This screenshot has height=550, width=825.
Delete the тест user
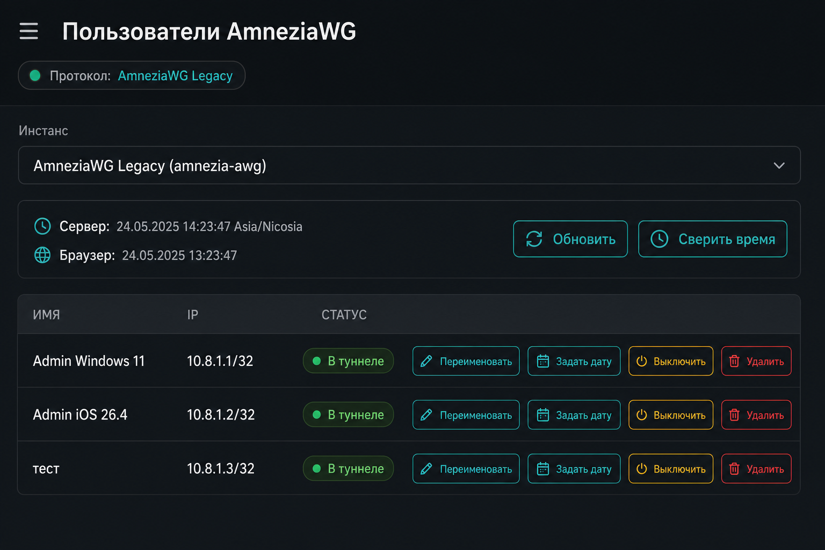756,468
